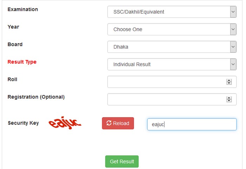
Task: Click the Result Type label
Action: click(22, 62)
